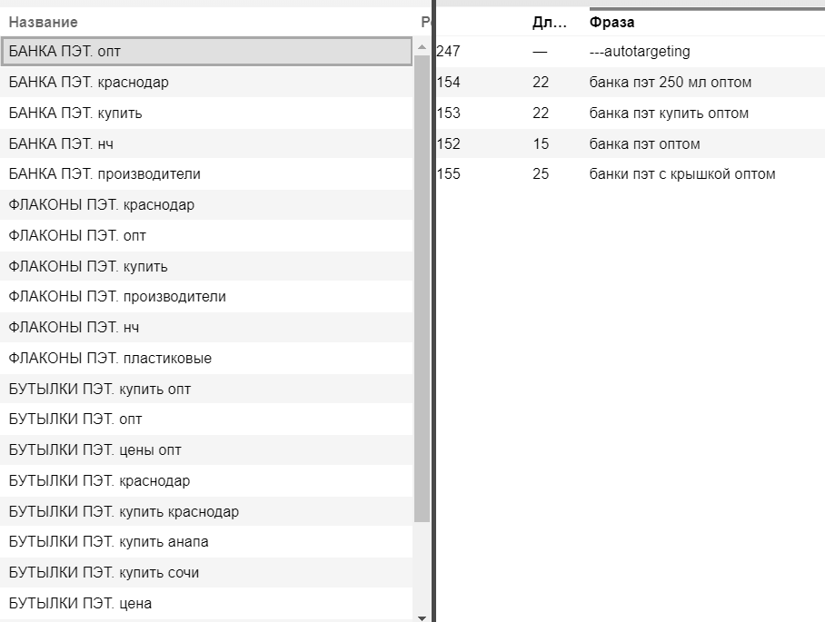Click the scroll down arrow in groups list

click(x=422, y=617)
